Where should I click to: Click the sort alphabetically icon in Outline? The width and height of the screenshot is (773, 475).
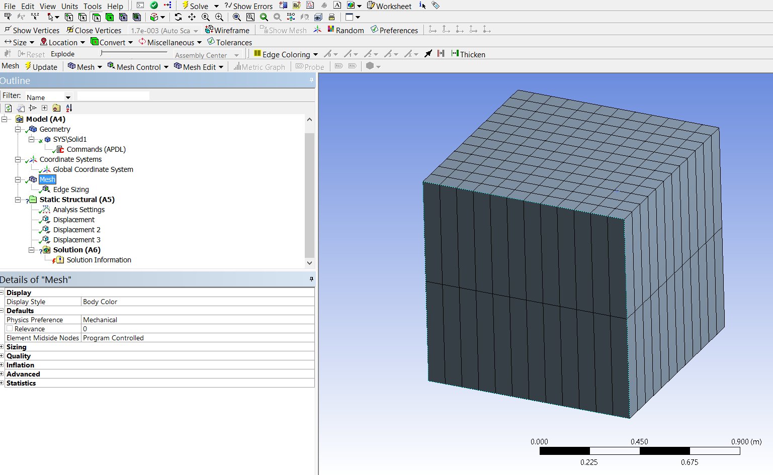[x=69, y=108]
